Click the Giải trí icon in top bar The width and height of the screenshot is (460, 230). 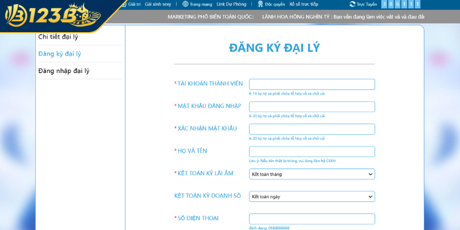pyautogui.click(x=124, y=4)
